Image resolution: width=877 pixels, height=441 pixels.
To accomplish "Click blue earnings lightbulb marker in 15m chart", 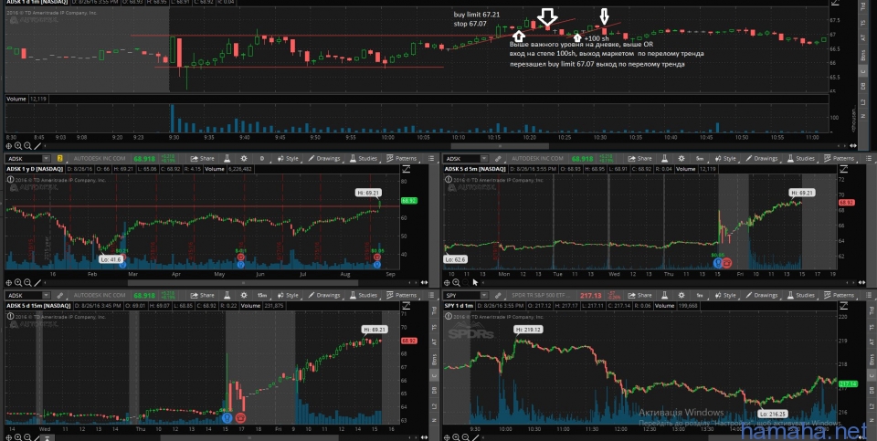I will tap(227, 417).
